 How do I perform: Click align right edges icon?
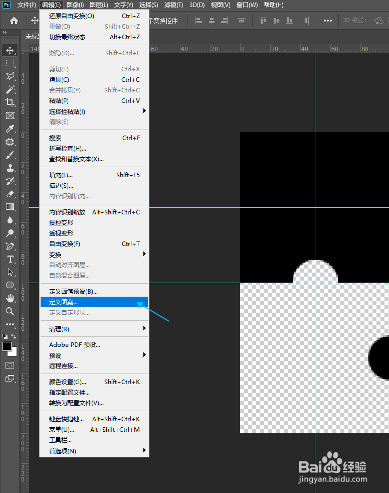click(225, 21)
